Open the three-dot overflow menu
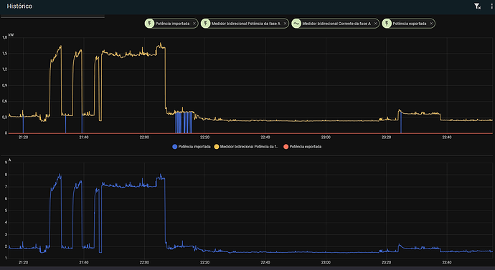The image size is (495, 270). [x=491, y=6]
